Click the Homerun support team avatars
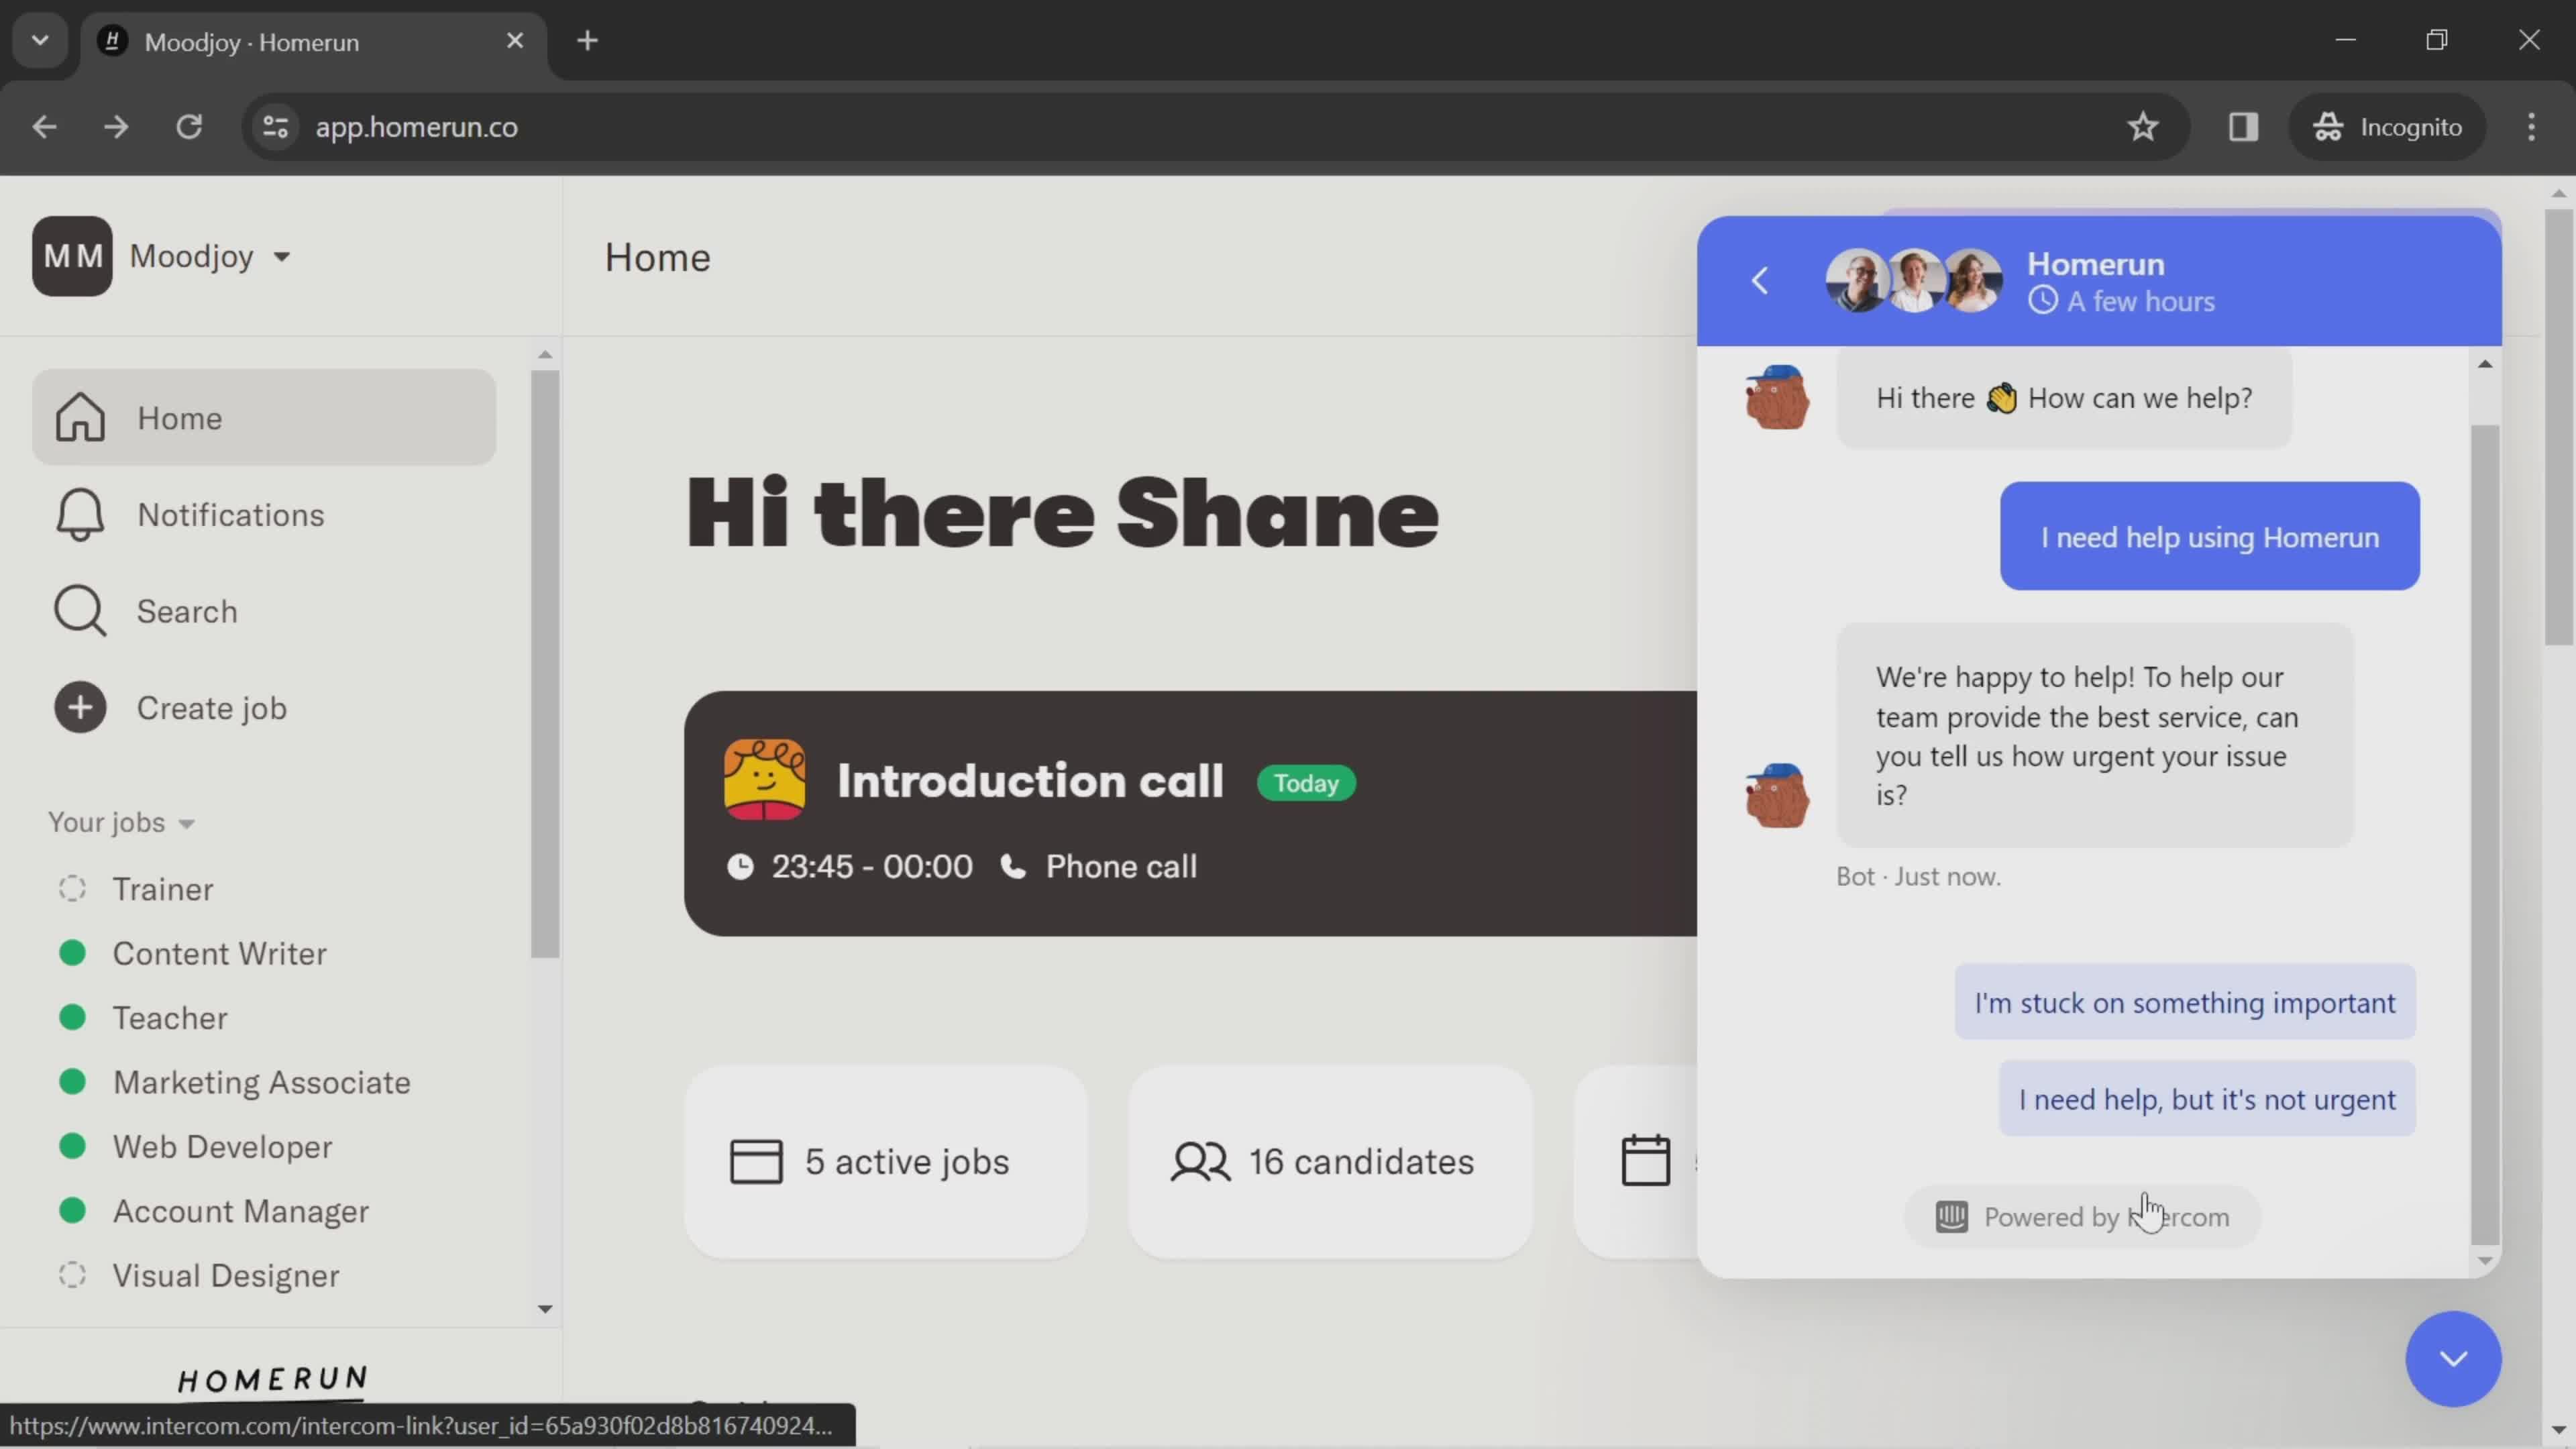 tap(1914, 281)
